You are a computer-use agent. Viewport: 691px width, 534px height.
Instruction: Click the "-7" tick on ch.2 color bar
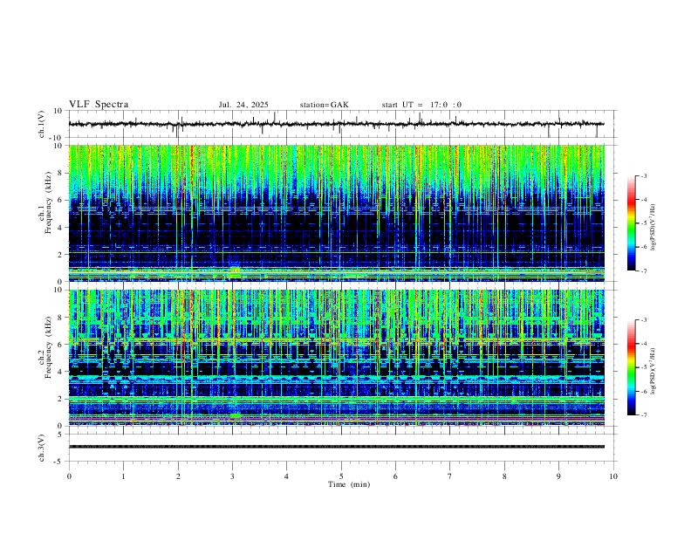(644, 414)
